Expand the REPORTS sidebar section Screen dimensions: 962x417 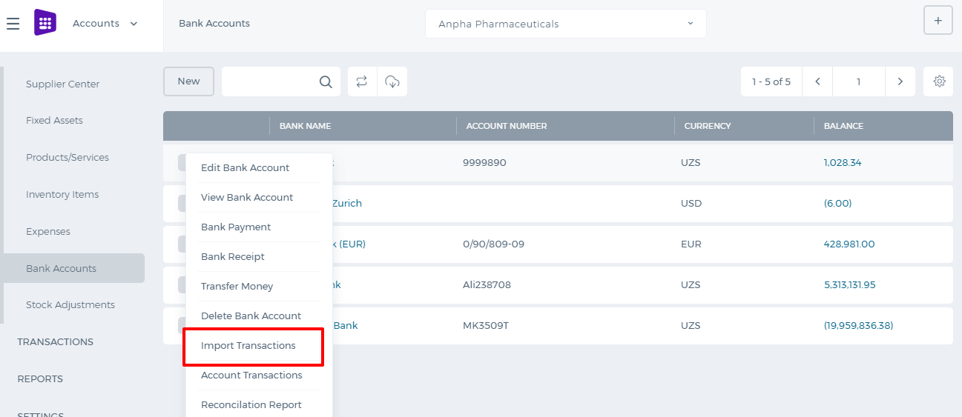pyautogui.click(x=40, y=378)
